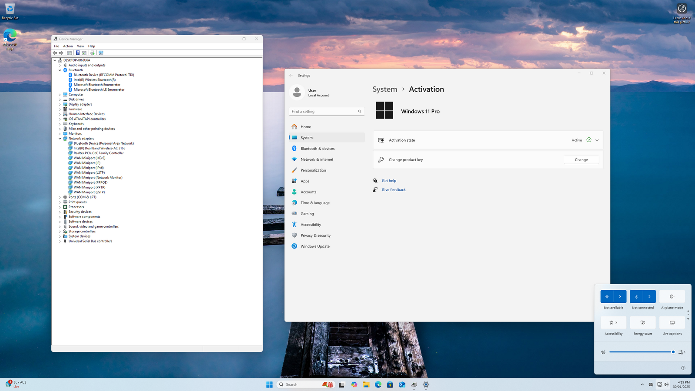The image size is (695, 391).
Task: Click Forward arrow in Device Manager toolbar
Action: (x=61, y=53)
